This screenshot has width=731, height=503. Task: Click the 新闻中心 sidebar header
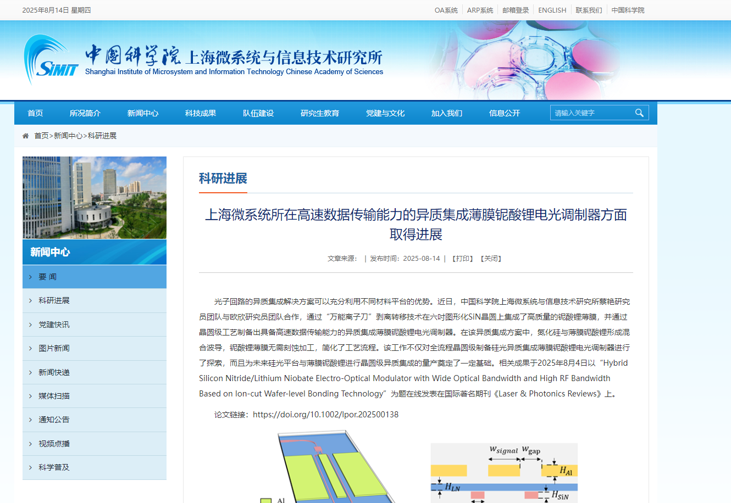[x=95, y=252]
